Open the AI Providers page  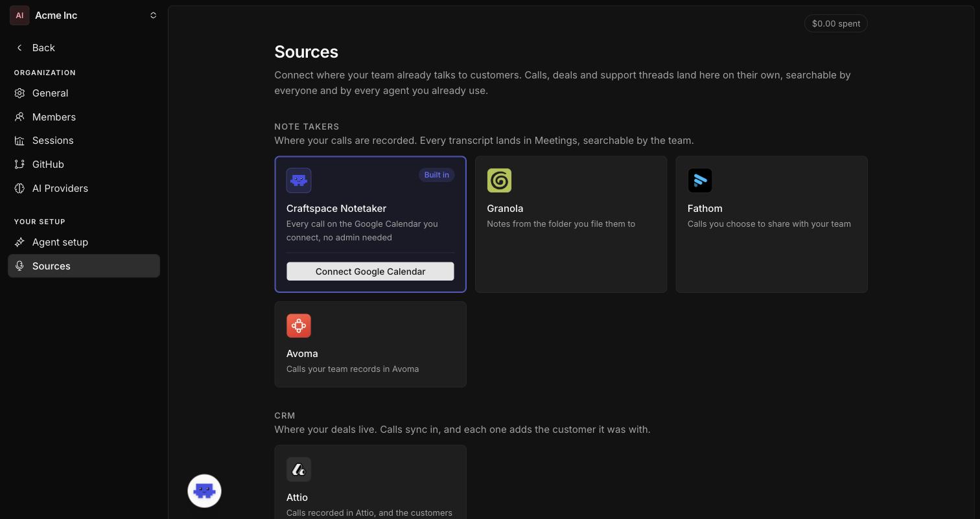point(84,189)
